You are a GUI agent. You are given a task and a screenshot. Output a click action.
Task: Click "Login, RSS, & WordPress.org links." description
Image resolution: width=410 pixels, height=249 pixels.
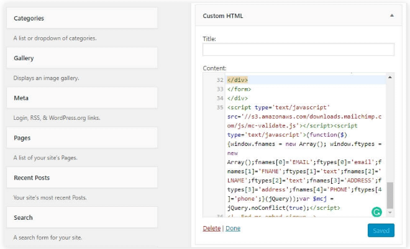coord(57,118)
